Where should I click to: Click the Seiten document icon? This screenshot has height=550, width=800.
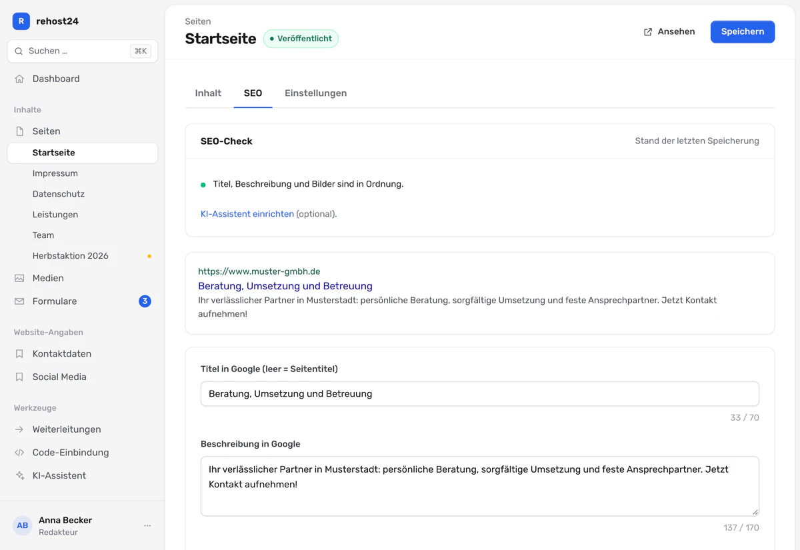pyautogui.click(x=19, y=131)
